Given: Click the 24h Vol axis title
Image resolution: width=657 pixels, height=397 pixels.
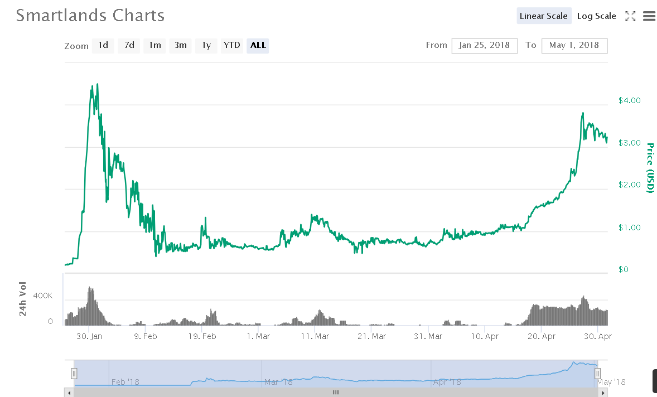Looking at the screenshot, I should [22, 299].
